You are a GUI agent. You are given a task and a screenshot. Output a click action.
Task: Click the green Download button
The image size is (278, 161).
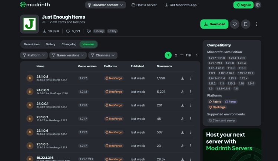pyautogui.click(x=214, y=24)
